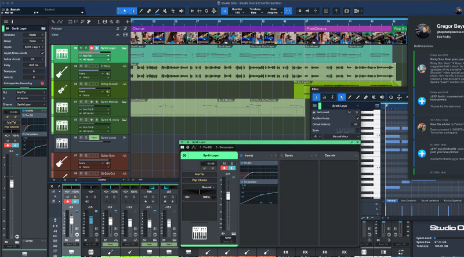
Task: Select the Split tool in main toolbar
Action: (x=141, y=11)
